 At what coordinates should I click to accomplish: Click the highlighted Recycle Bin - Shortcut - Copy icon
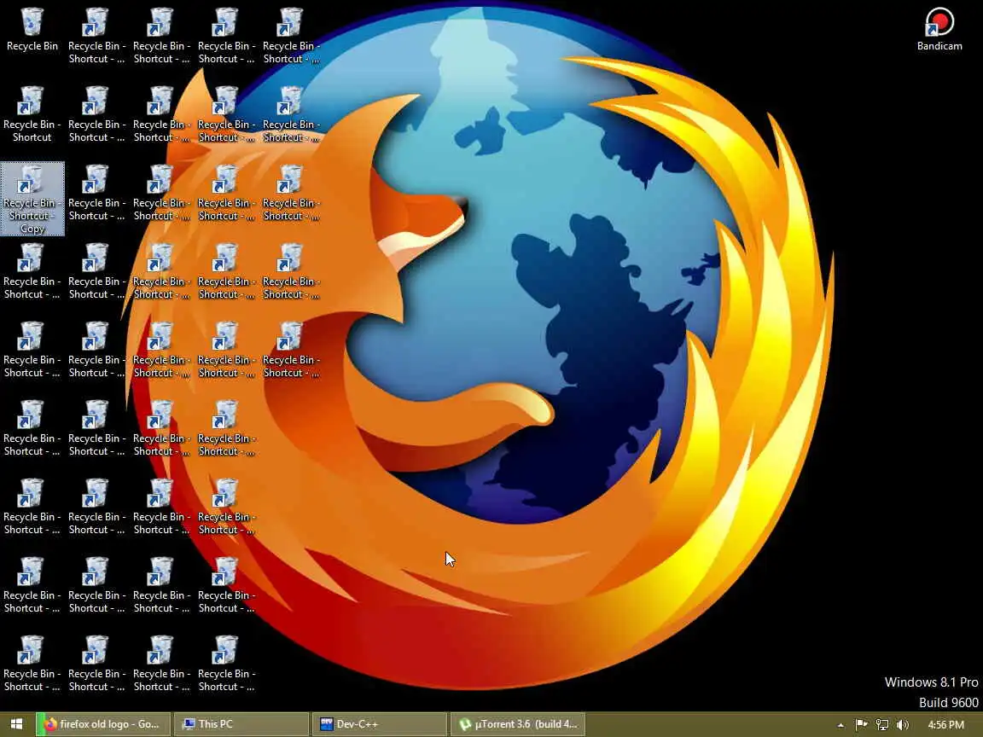tap(32, 199)
